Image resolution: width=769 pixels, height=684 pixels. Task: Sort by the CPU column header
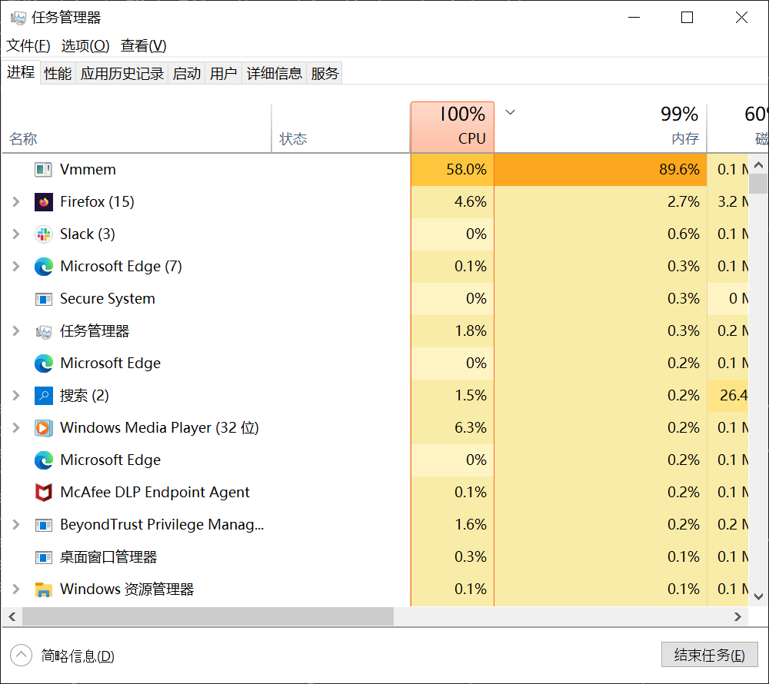coord(452,128)
